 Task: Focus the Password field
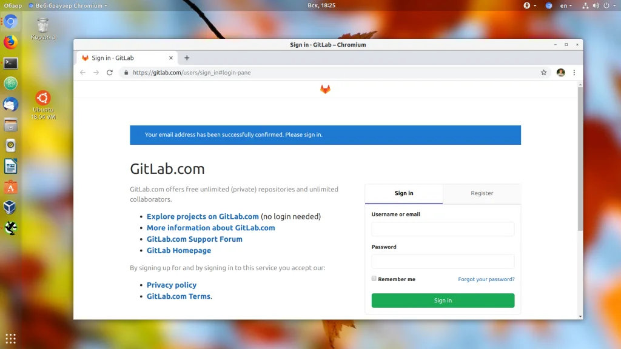coord(443,262)
